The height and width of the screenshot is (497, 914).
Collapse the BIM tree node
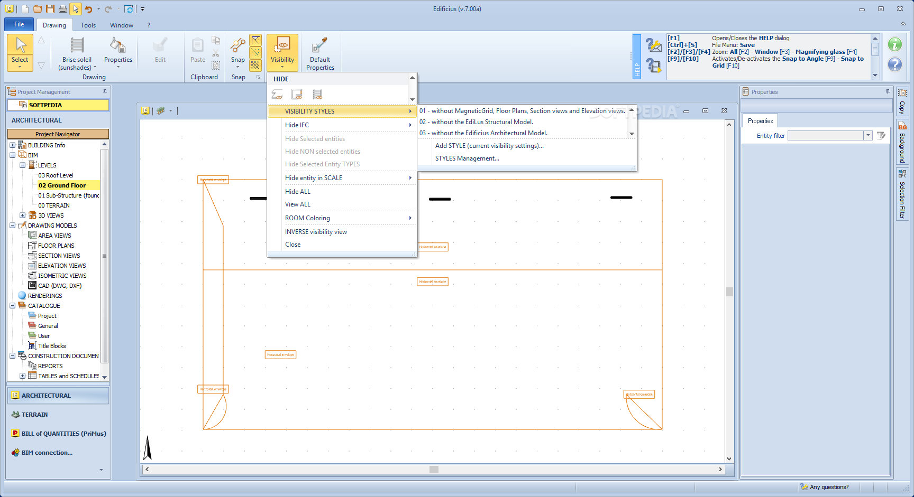point(12,155)
